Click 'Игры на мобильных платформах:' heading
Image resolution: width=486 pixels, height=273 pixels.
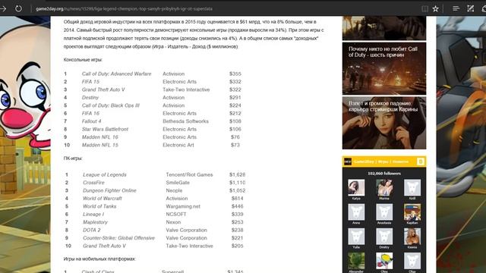(x=99, y=259)
